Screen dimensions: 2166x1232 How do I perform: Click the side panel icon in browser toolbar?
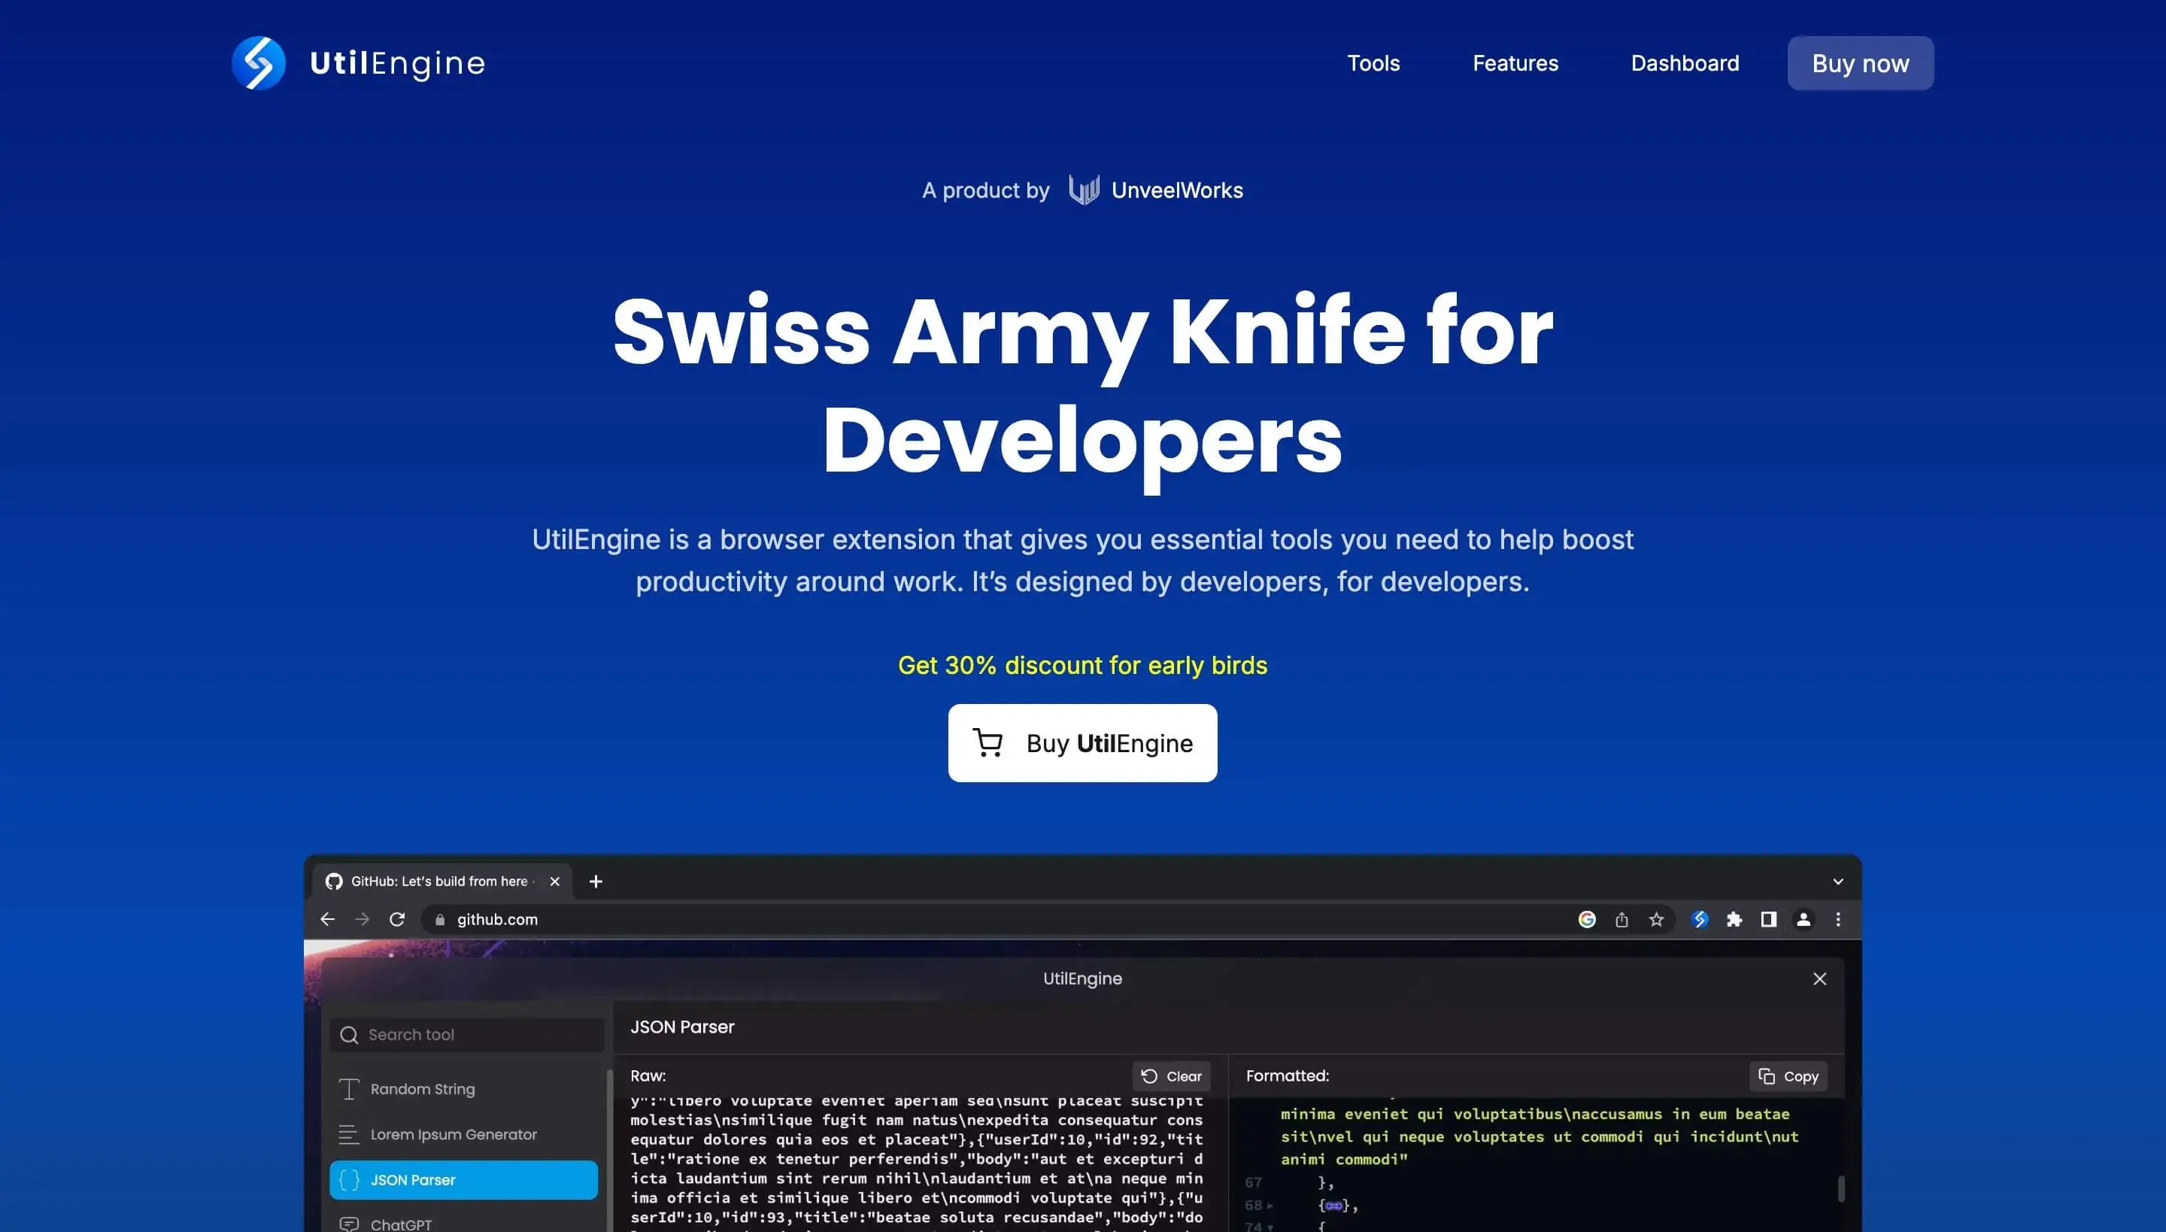[1768, 919]
